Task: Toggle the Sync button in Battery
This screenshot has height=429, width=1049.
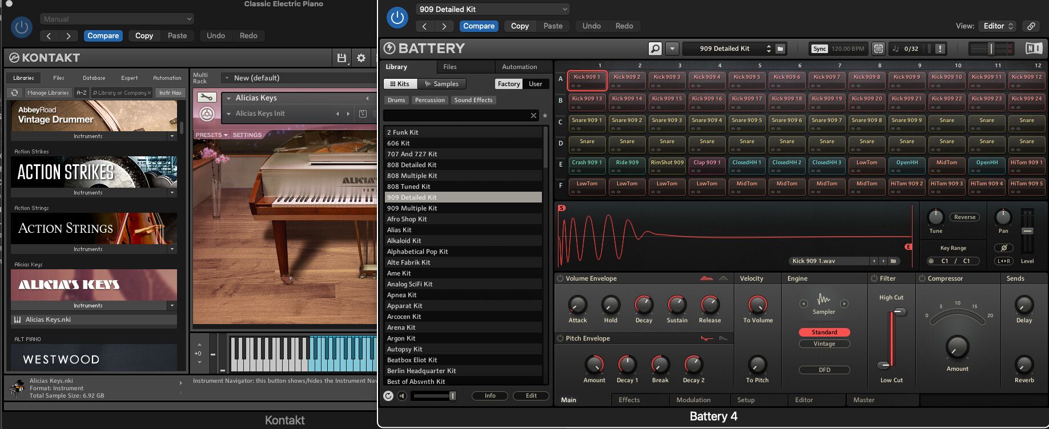Action: (x=819, y=48)
